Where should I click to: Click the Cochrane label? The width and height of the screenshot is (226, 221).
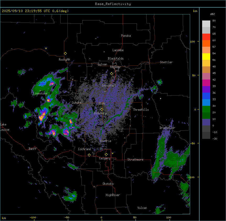click(84, 149)
